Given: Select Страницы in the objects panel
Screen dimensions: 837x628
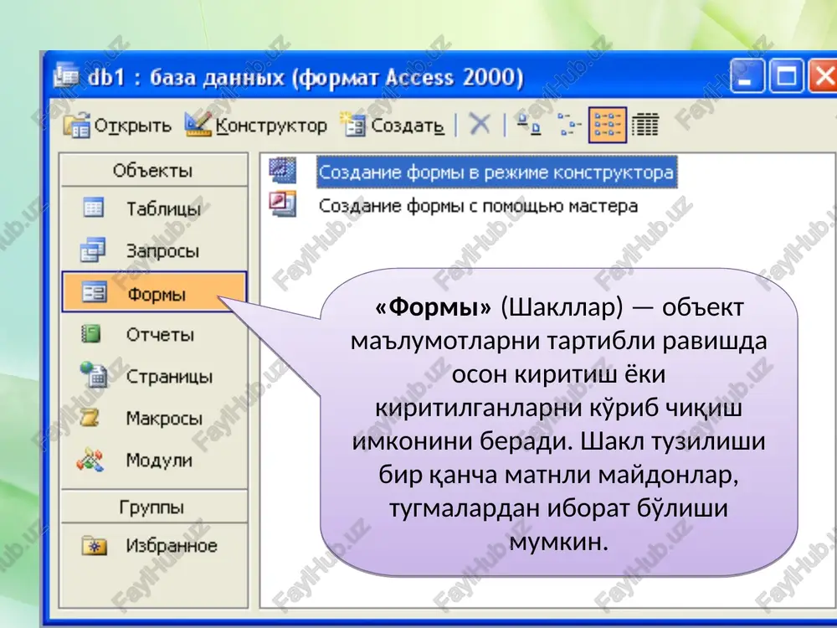Looking at the screenshot, I should coord(154,376).
